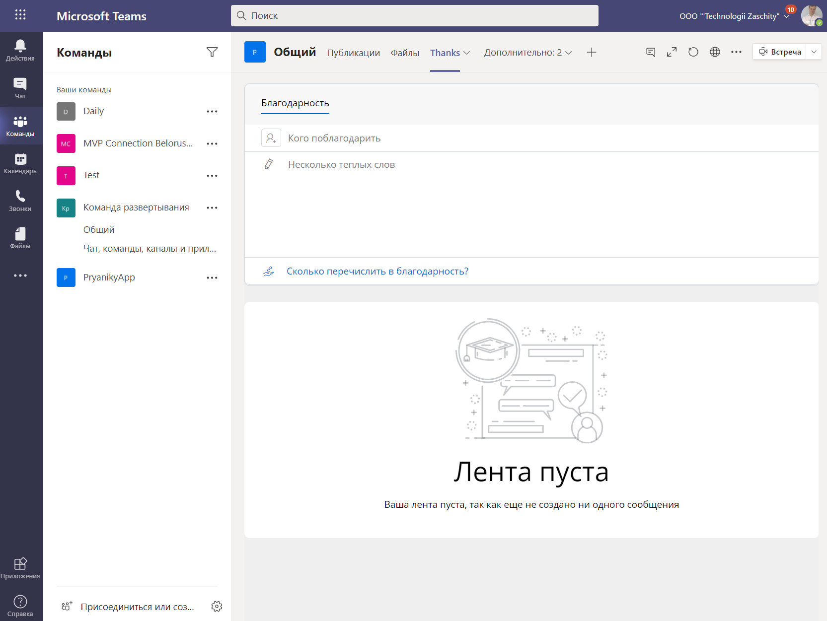The image size is (827, 621).
Task: Click in the Поиск search box
Action: 415,16
